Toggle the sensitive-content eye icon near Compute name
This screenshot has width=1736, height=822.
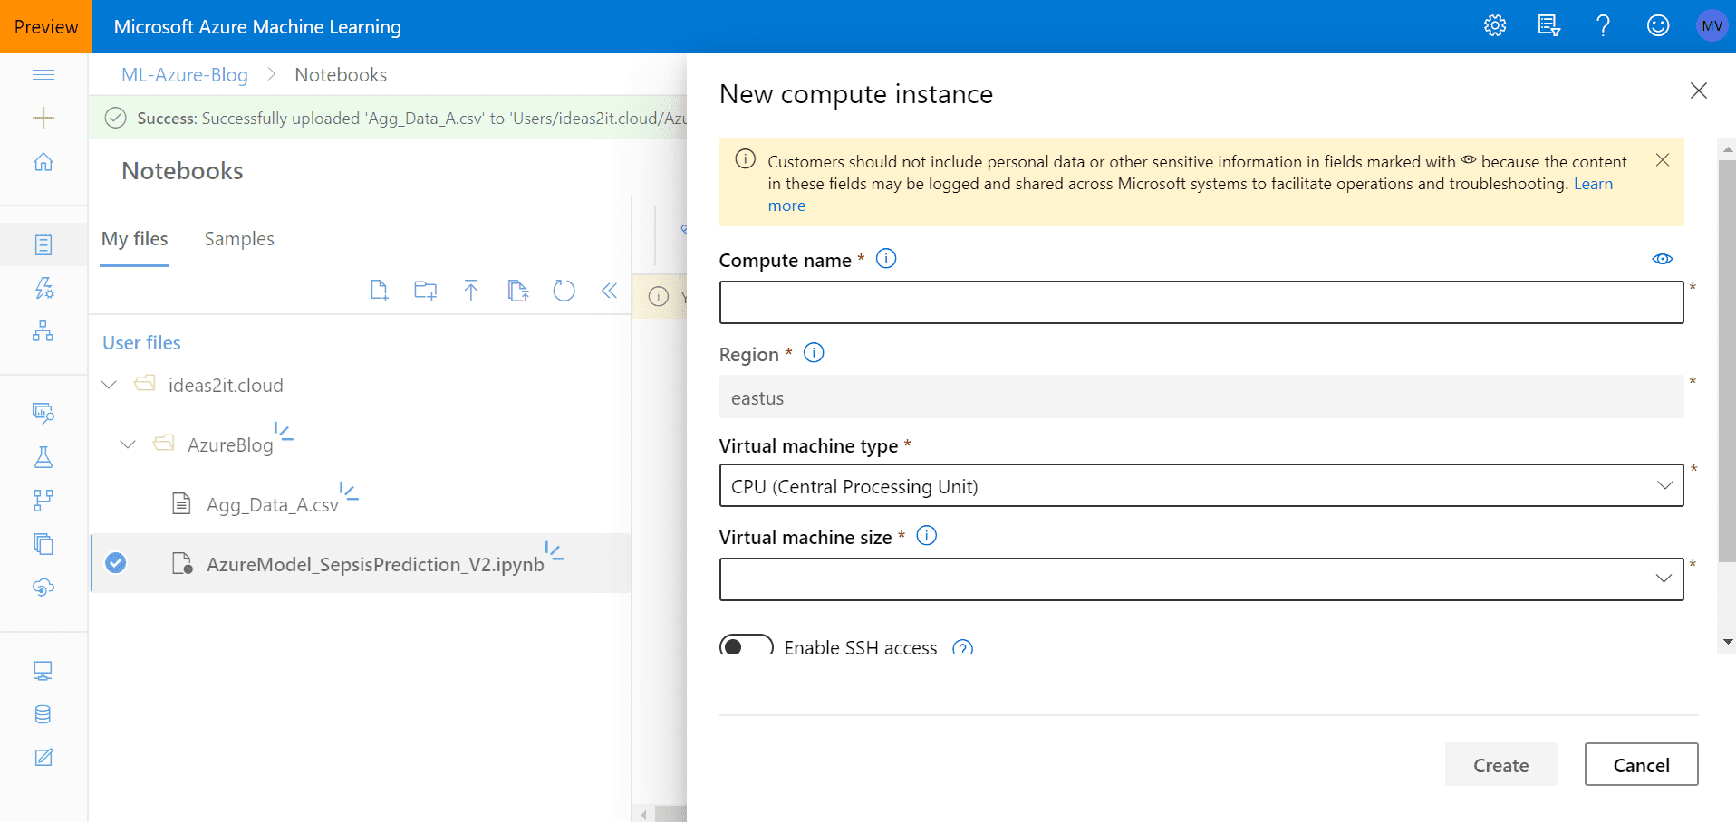[x=1663, y=259]
